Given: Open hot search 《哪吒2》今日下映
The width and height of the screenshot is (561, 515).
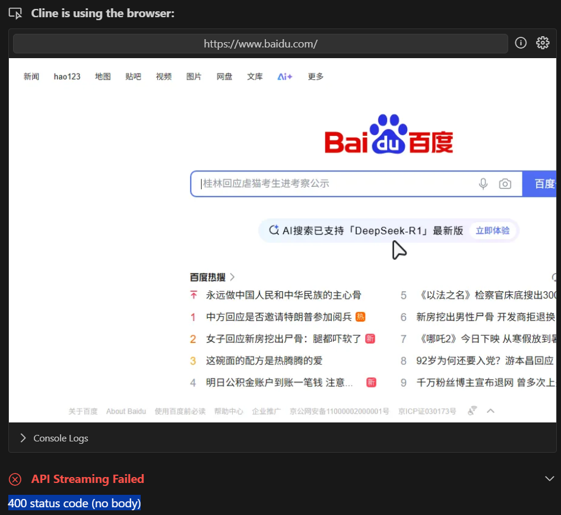Looking at the screenshot, I should click(486, 339).
